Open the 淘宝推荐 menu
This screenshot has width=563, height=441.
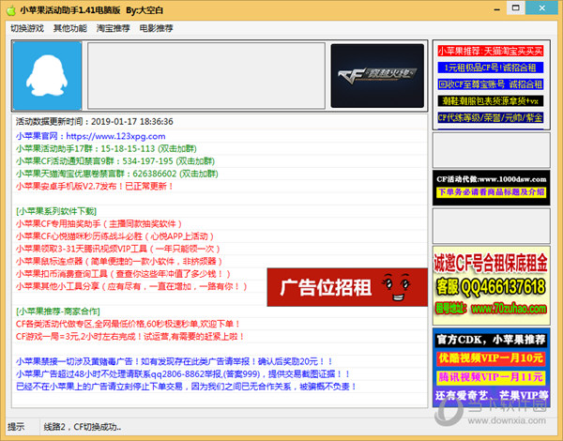tap(114, 28)
